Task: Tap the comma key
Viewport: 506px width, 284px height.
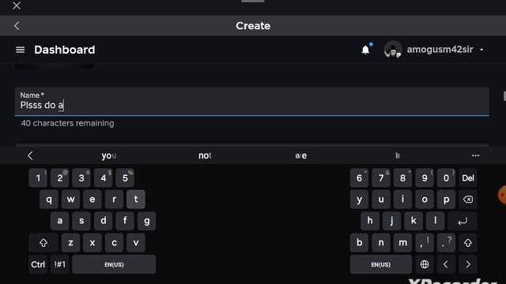Action: point(425,242)
